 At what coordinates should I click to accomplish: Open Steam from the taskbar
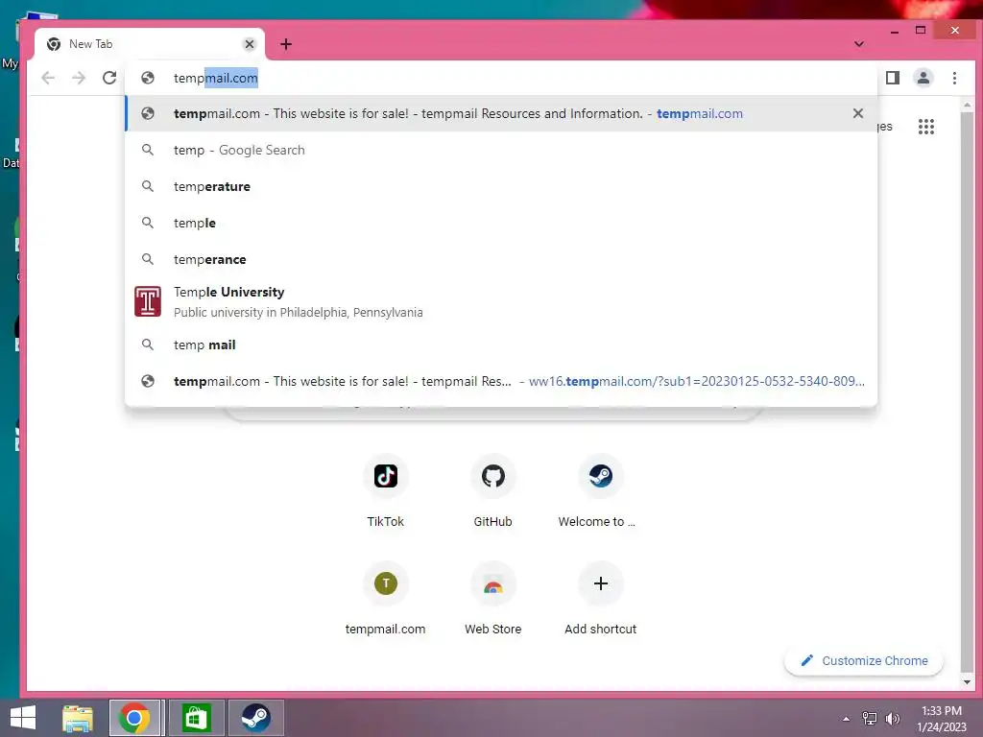click(255, 718)
